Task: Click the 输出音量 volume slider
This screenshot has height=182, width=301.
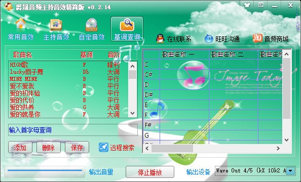Action: pos(45,170)
